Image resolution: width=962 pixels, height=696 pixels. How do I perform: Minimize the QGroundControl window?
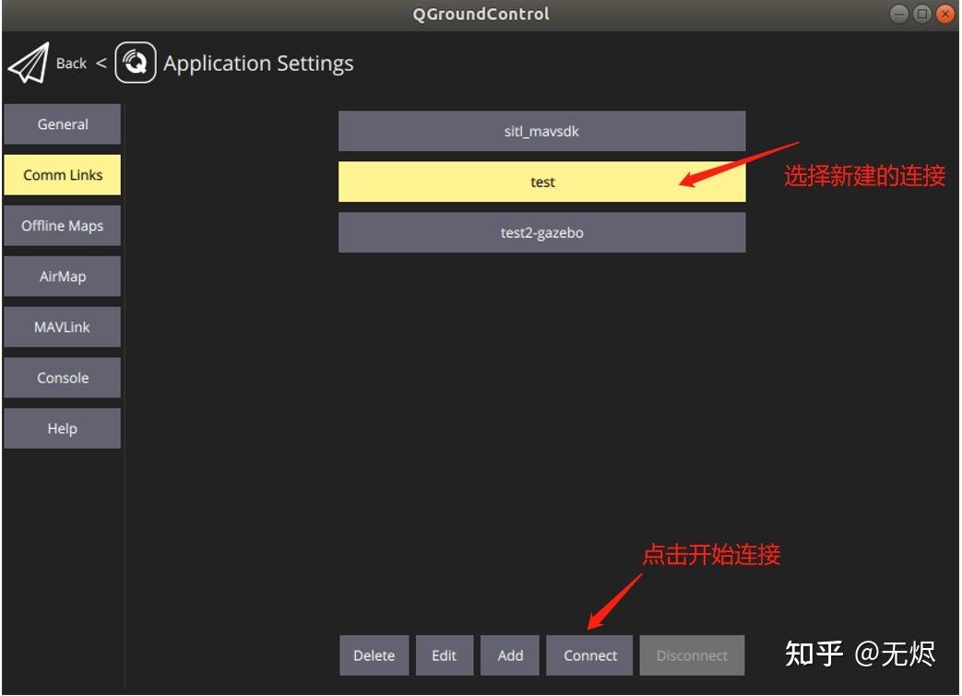point(898,14)
